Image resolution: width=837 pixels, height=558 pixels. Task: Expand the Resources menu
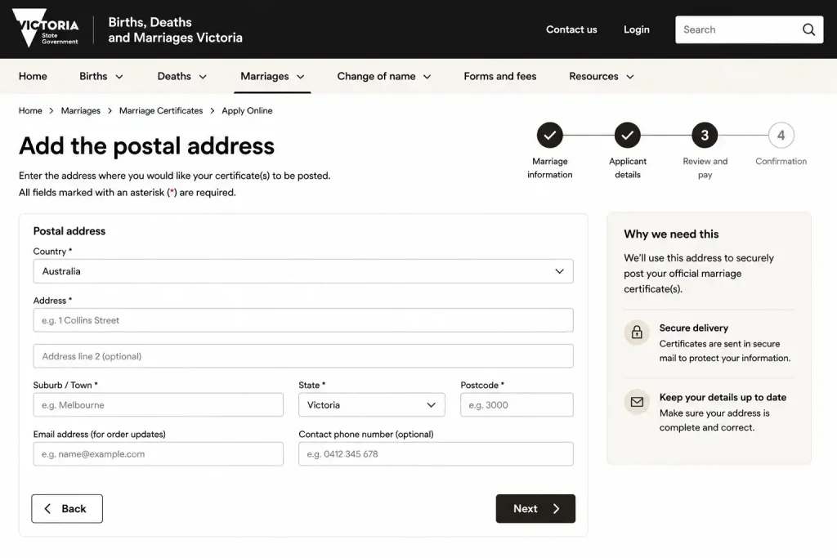pos(602,76)
